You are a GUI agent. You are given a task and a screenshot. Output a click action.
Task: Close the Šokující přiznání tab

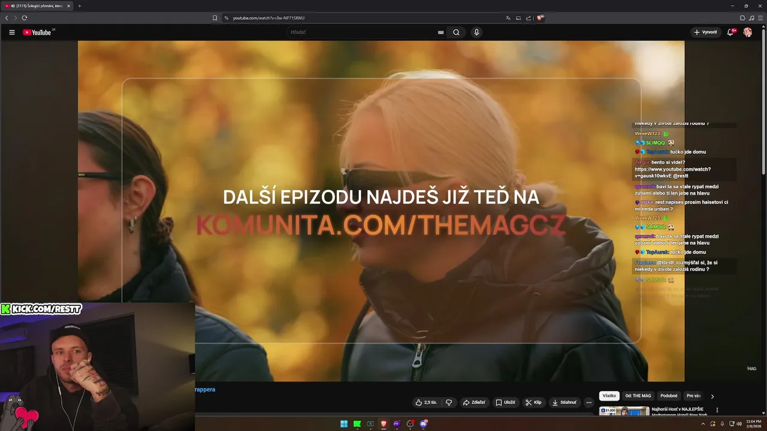point(68,6)
